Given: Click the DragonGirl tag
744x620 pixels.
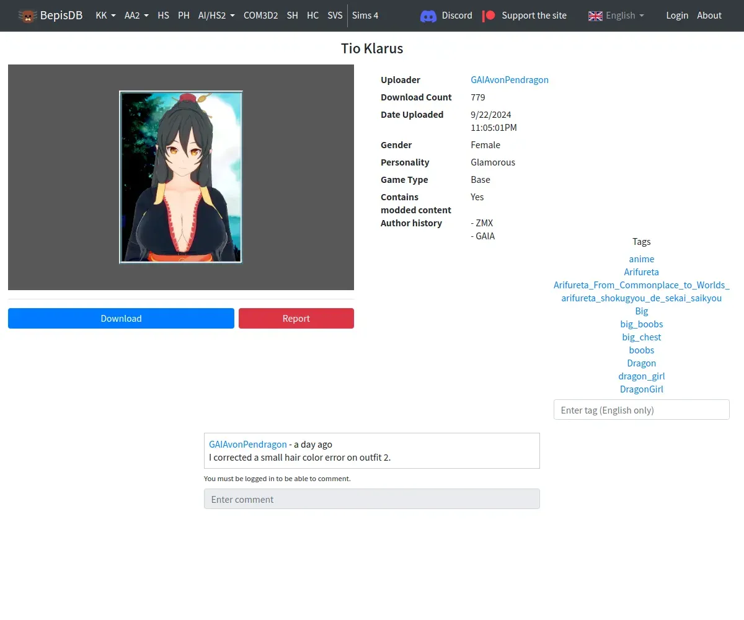Looking at the screenshot, I should pyautogui.click(x=642, y=389).
